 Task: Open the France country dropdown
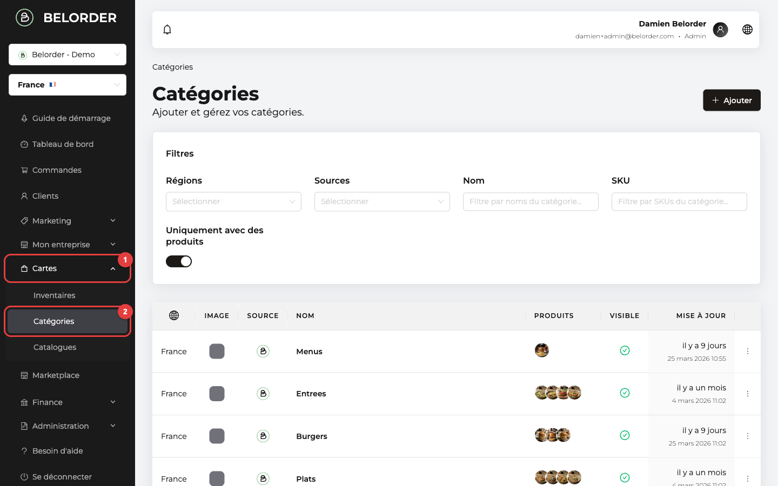pyautogui.click(x=68, y=85)
